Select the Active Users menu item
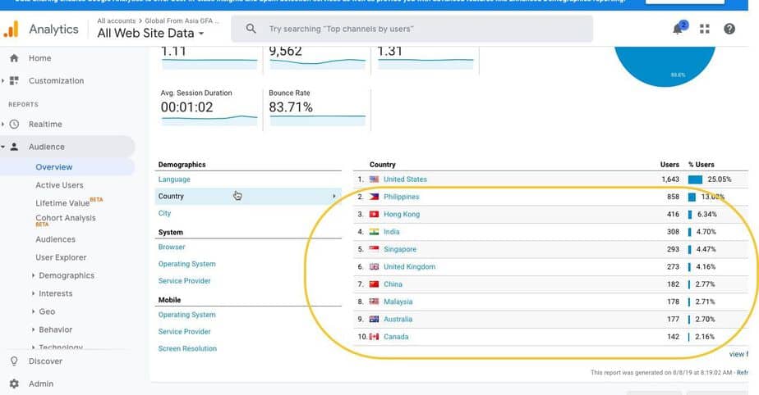 (59, 185)
